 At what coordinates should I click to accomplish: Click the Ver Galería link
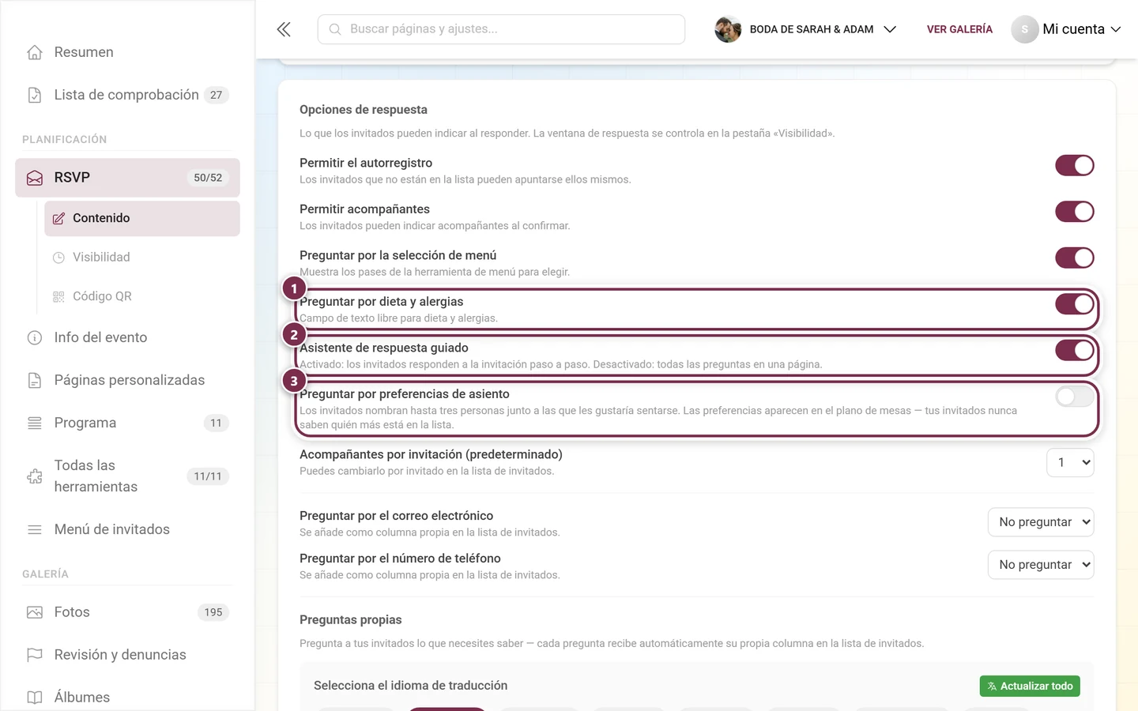pos(959,29)
